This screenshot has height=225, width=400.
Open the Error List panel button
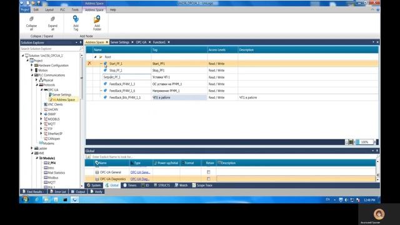(x=58, y=192)
